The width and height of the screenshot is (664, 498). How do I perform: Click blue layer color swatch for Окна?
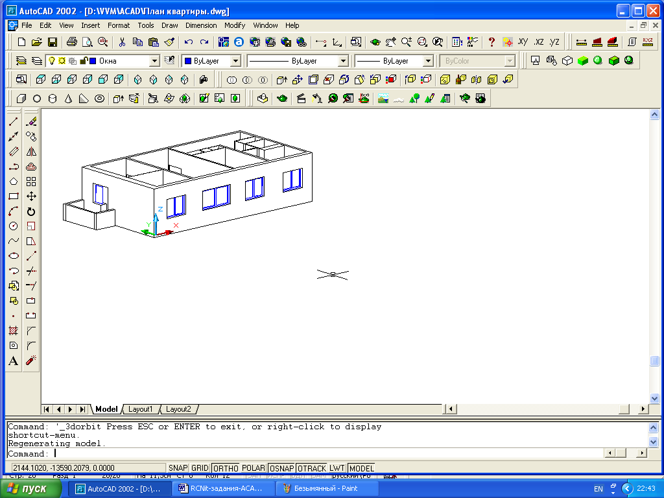click(93, 61)
